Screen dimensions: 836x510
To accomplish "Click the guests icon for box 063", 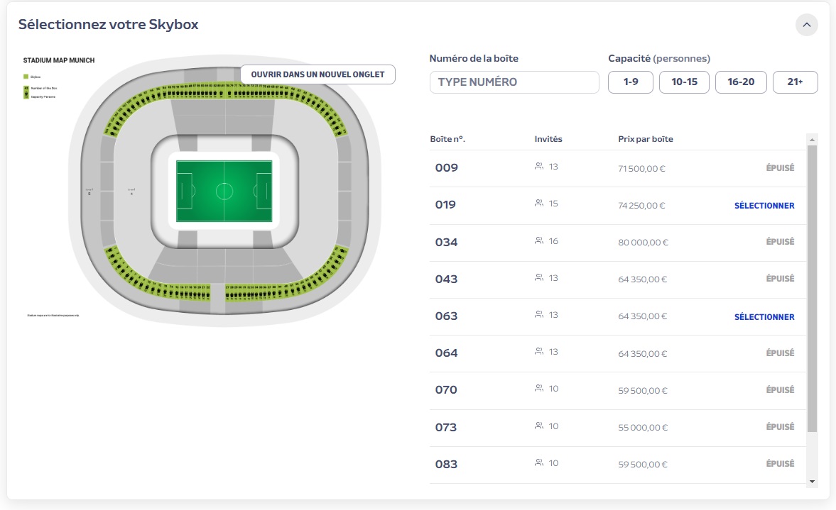I will click(539, 315).
